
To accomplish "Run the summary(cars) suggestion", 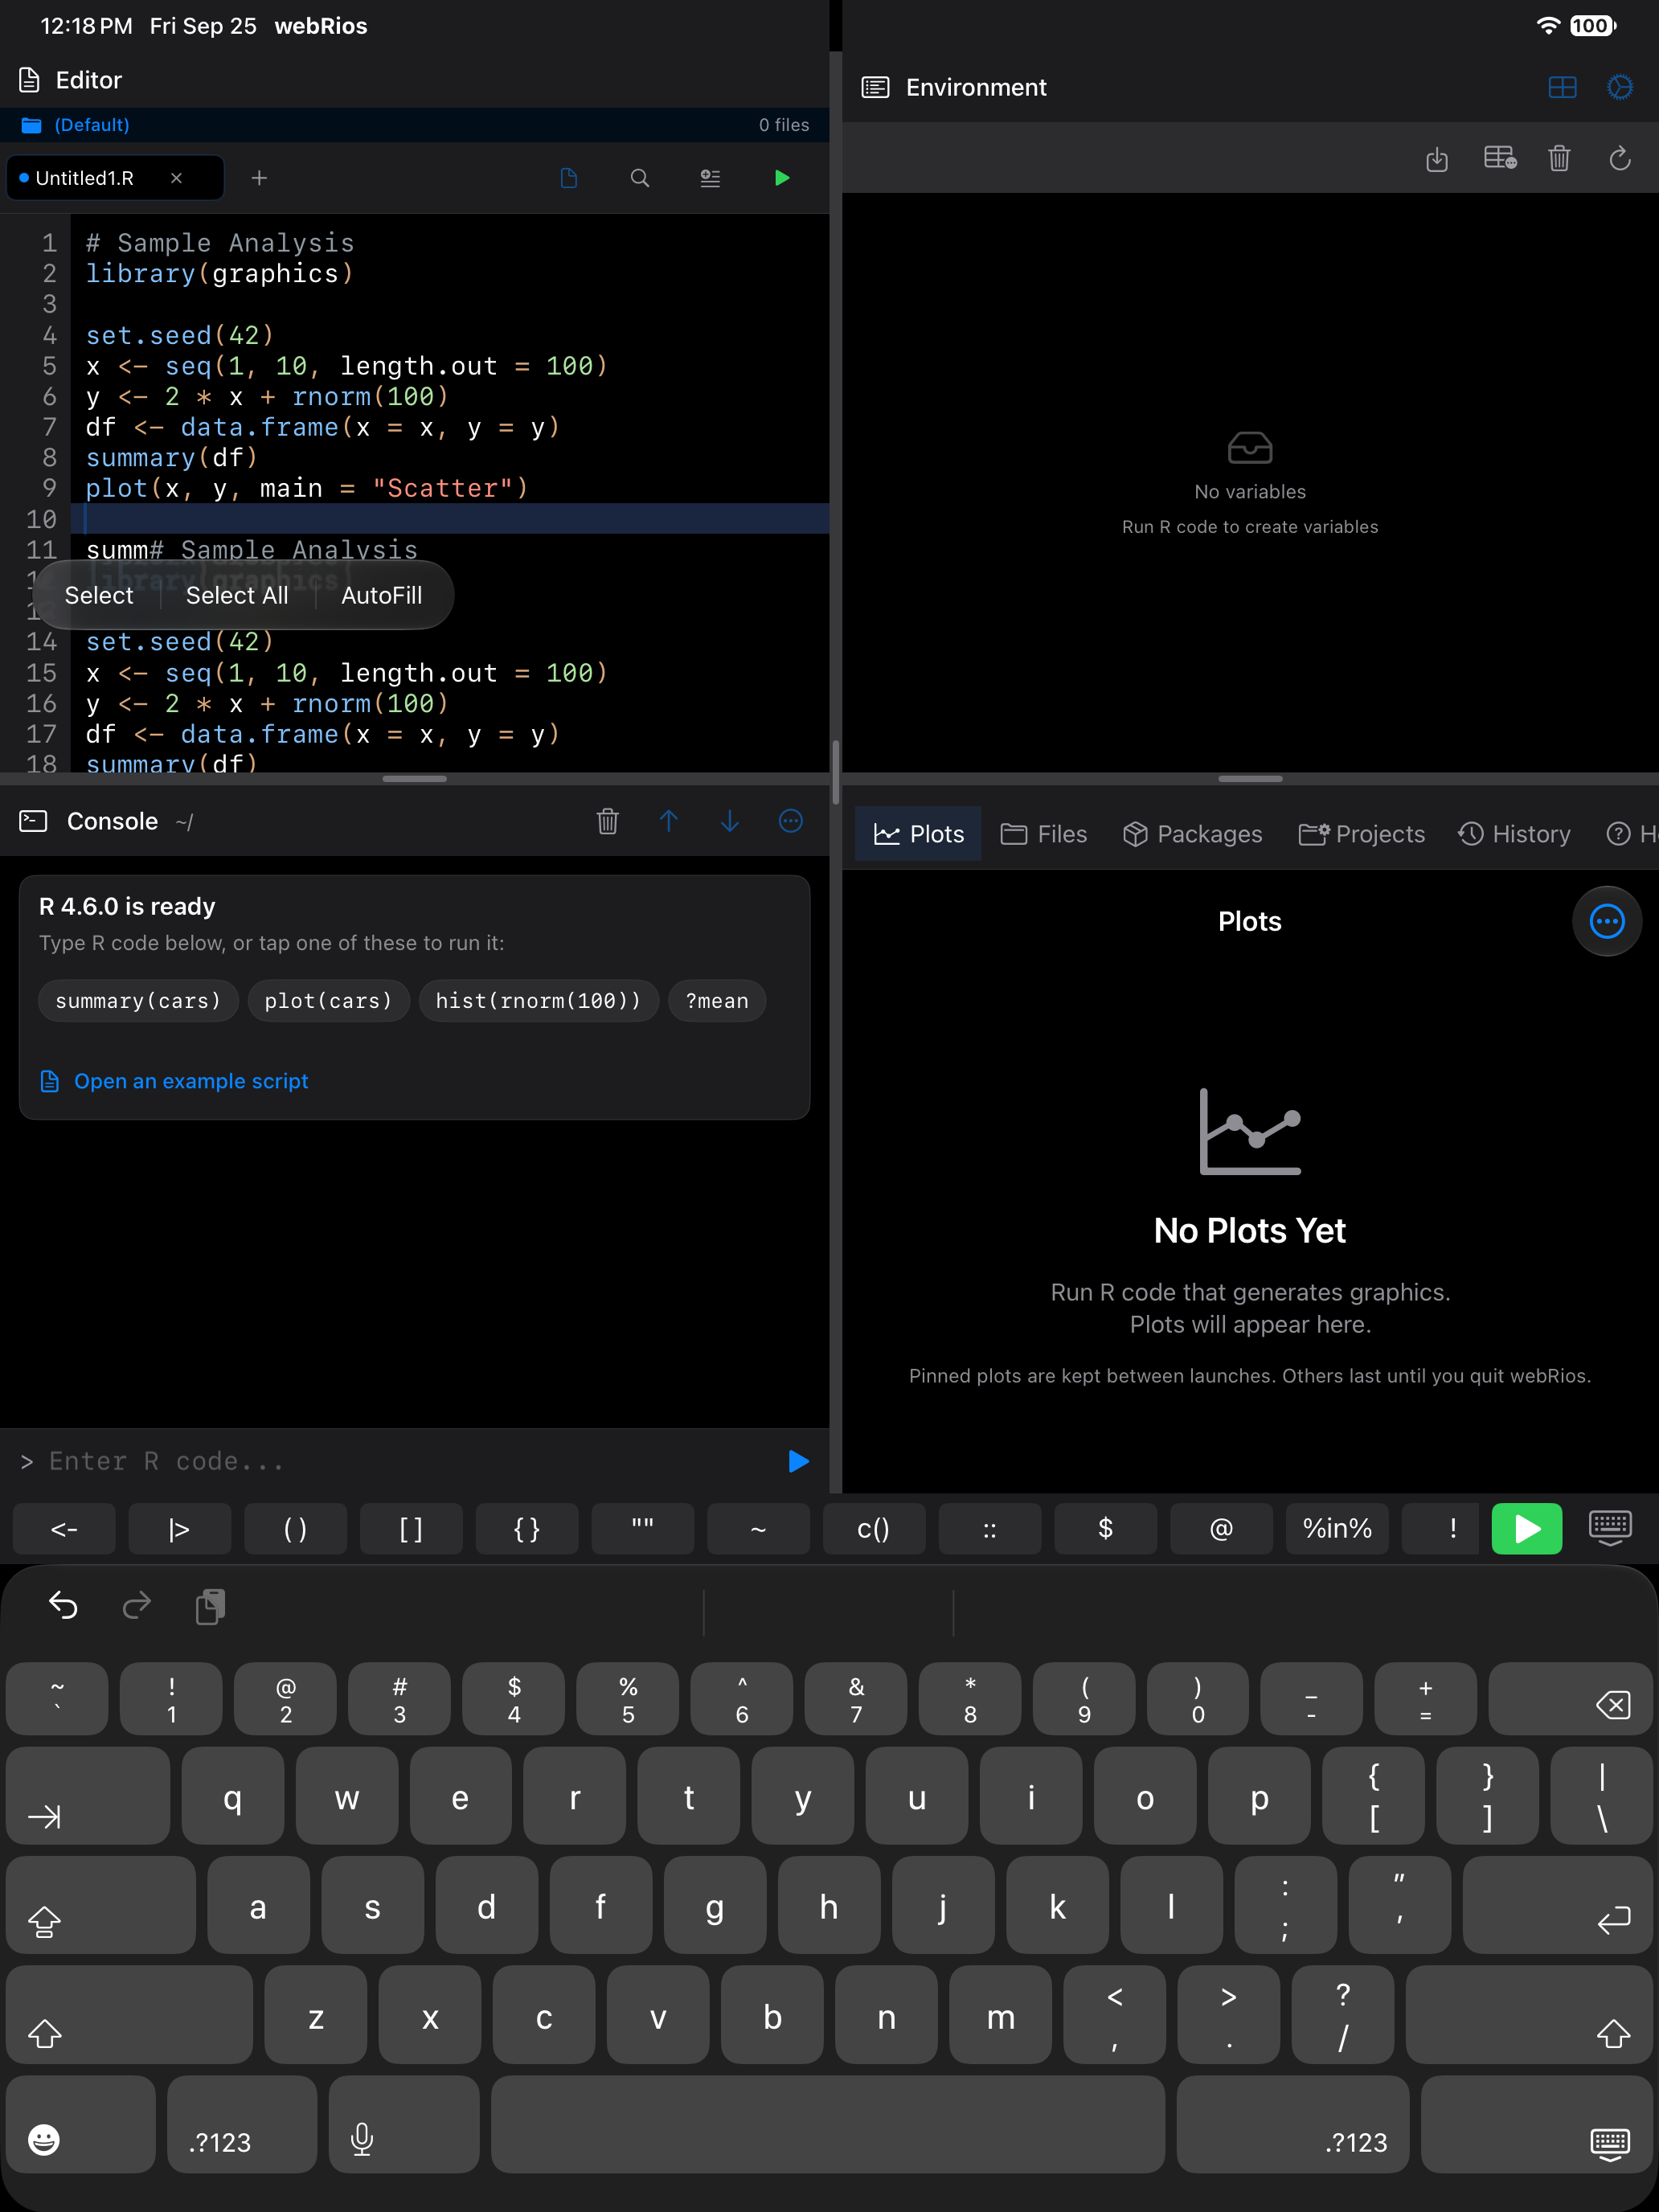I will point(138,1001).
